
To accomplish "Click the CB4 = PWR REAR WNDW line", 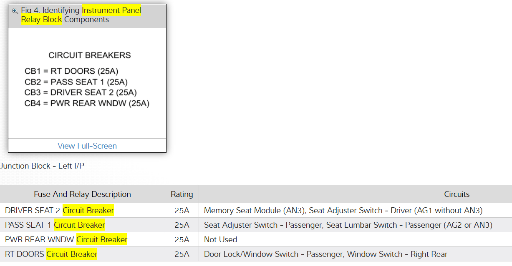I will (87, 103).
